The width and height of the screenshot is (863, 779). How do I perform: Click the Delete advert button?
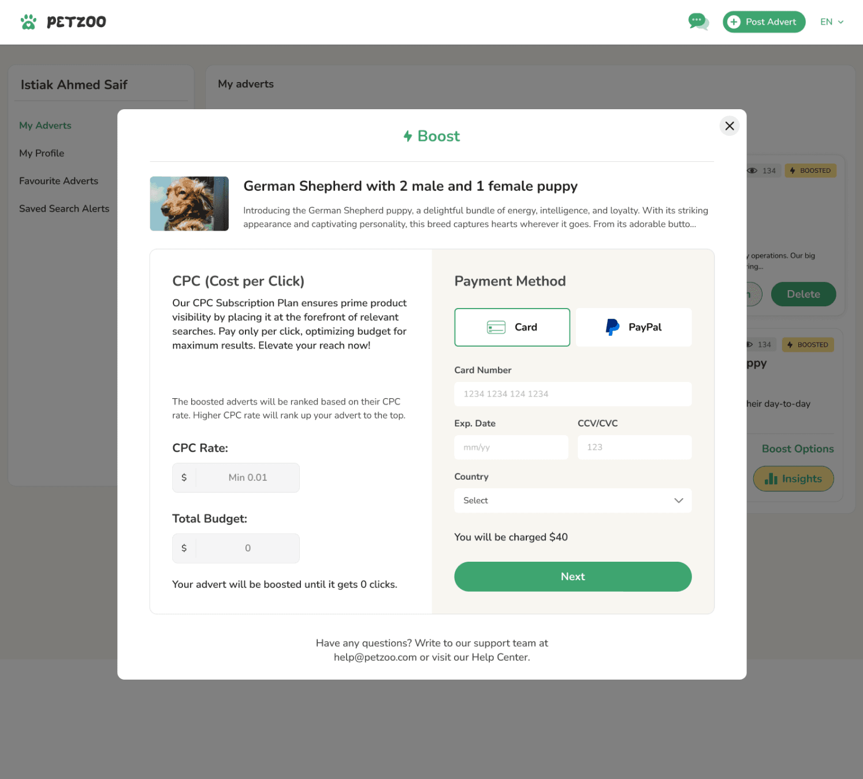803,294
